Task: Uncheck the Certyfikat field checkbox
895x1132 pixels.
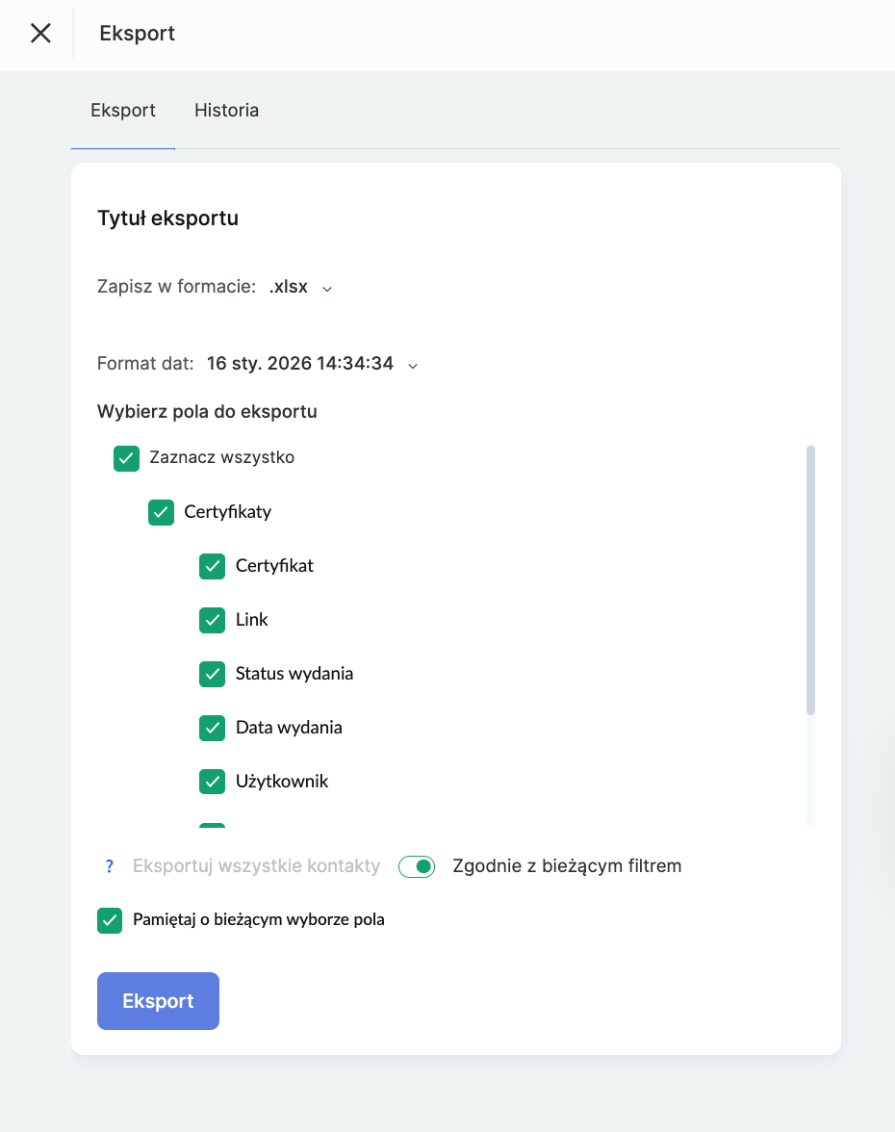Action: (212, 566)
